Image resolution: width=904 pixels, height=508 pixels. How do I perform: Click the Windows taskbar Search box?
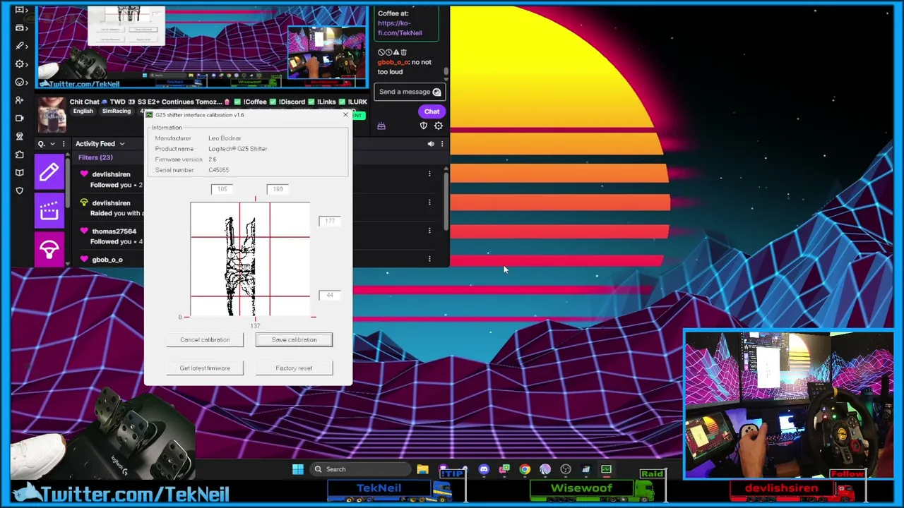point(361,469)
